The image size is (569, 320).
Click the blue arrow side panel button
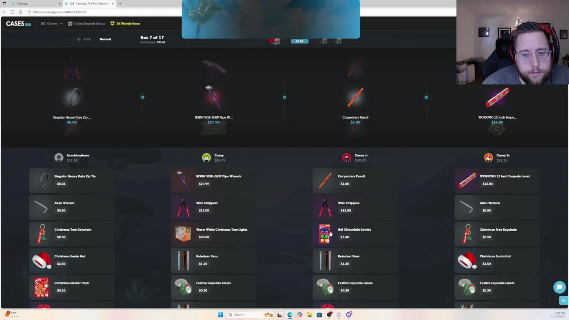pyautogui.click(x=563, y=300)
